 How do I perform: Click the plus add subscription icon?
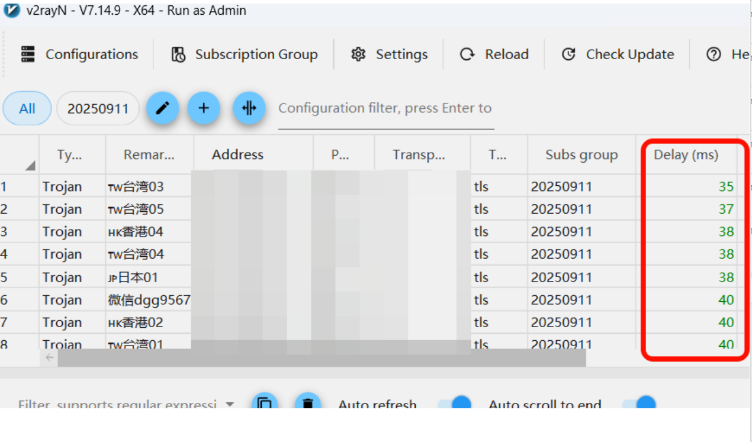coord(204,108)
